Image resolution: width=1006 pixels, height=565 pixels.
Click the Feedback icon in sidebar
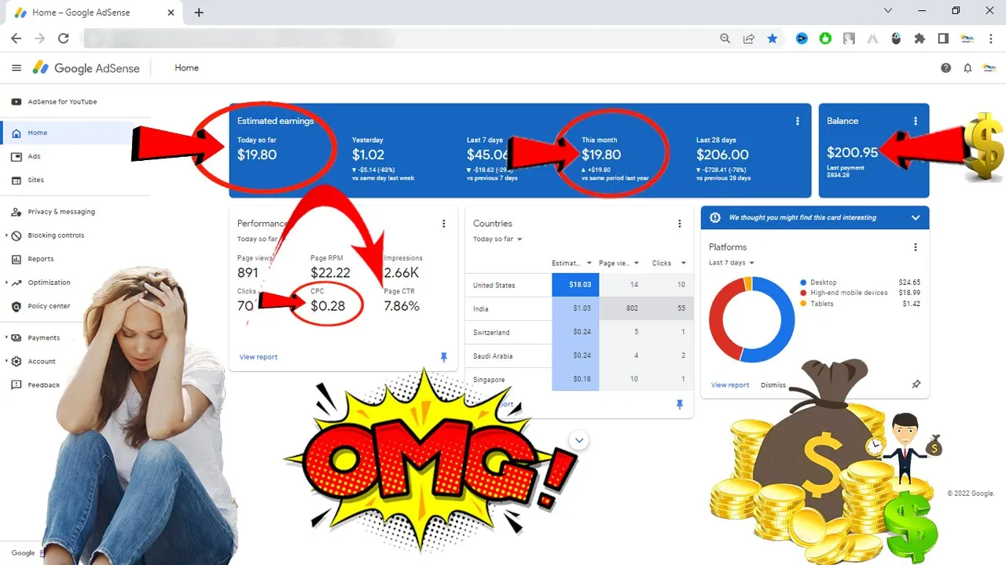[17, 385]
